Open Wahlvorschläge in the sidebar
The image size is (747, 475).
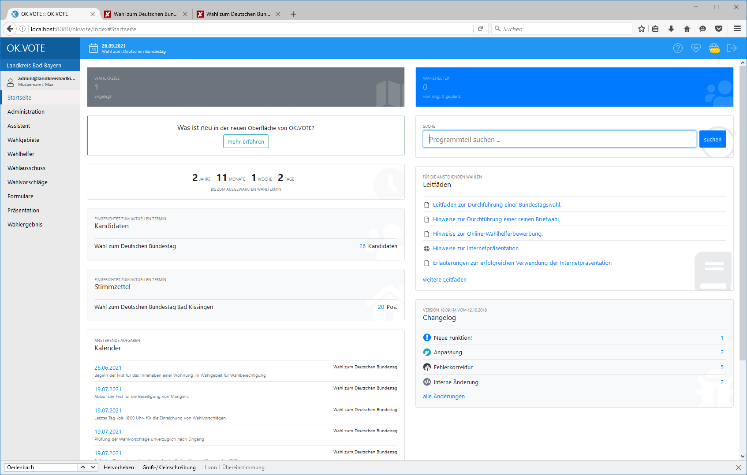click(27, 182)
